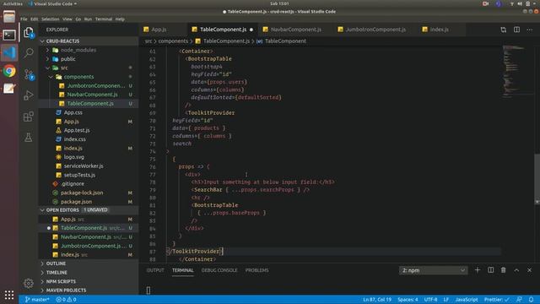Open the Test flask view
Viewport: 540px width, 304px height.
(x=29, y=138)
